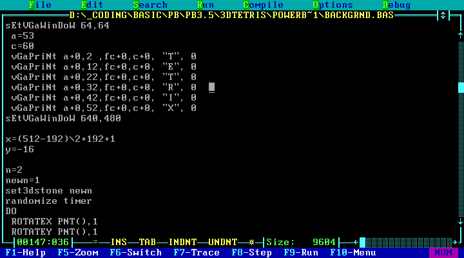Open the Edit menu
464x258 pixels.
point(92,5)
